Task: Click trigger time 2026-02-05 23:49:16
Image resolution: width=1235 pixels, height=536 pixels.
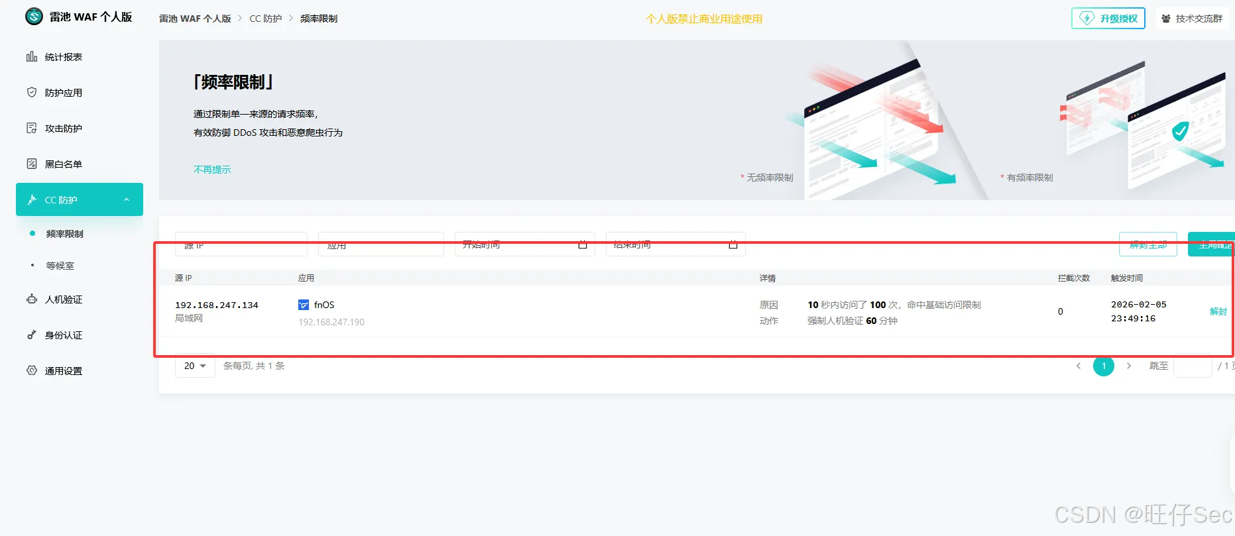Action: coord(1139,311)
